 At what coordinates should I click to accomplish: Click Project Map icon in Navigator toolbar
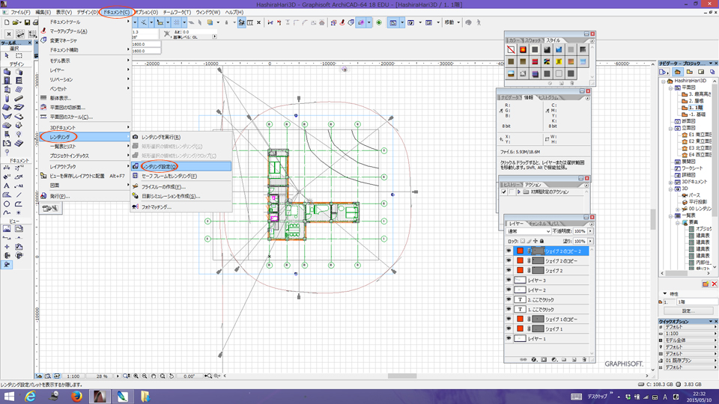(677, 72)
